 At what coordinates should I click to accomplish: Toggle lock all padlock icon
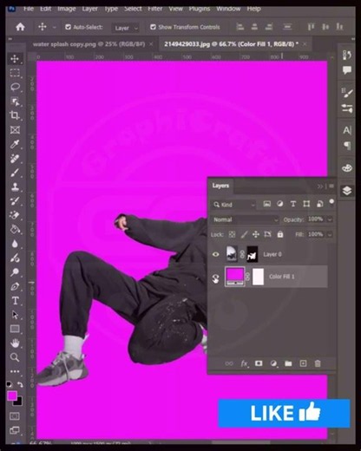click(280, 234)
